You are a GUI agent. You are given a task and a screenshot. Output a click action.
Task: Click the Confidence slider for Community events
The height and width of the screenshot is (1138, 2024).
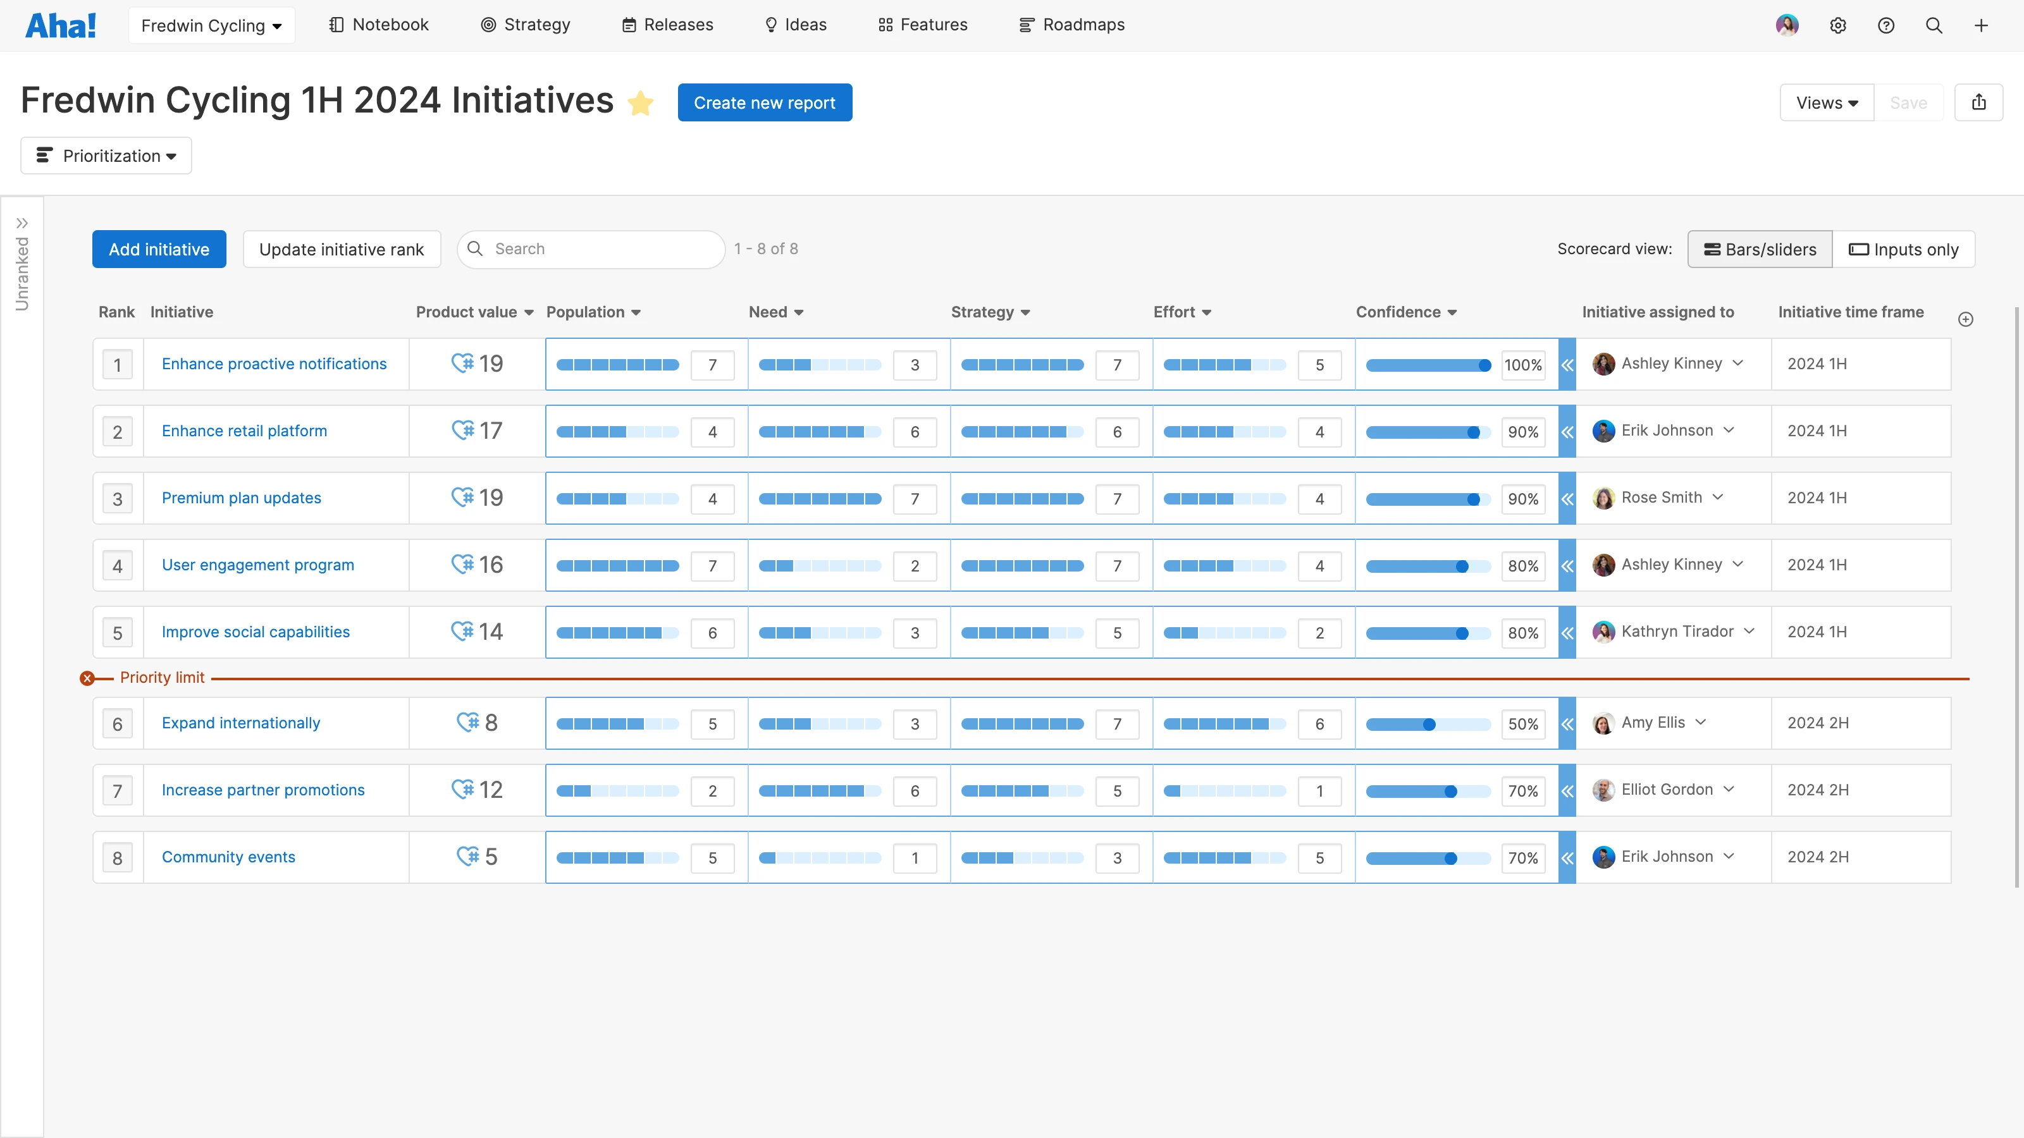tap(1450, 859)
